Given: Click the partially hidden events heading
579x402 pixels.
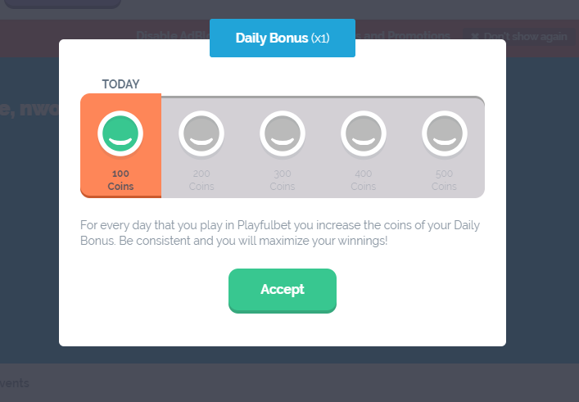Looking at the screenshot, I should [x=15, y=384].
